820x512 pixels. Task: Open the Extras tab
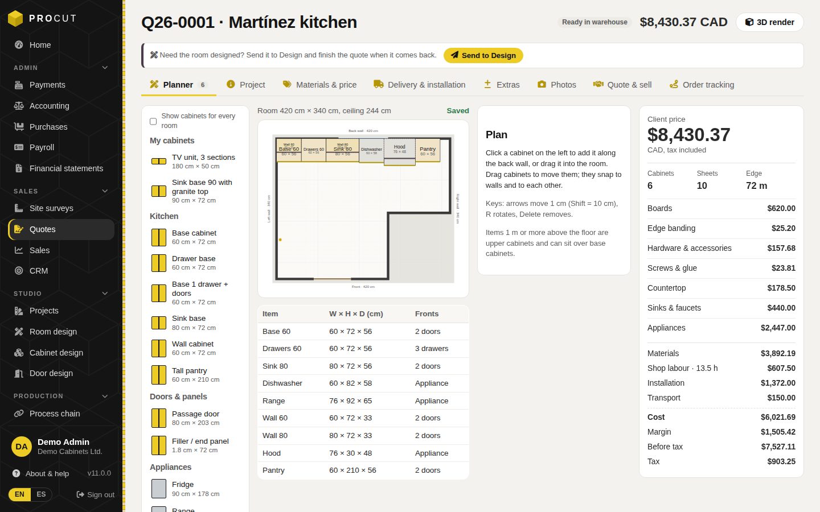(501, 85)
